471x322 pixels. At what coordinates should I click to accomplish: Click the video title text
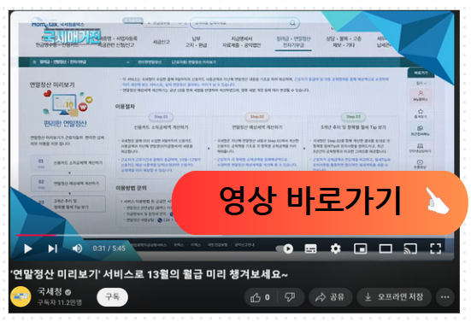[150, 274]
